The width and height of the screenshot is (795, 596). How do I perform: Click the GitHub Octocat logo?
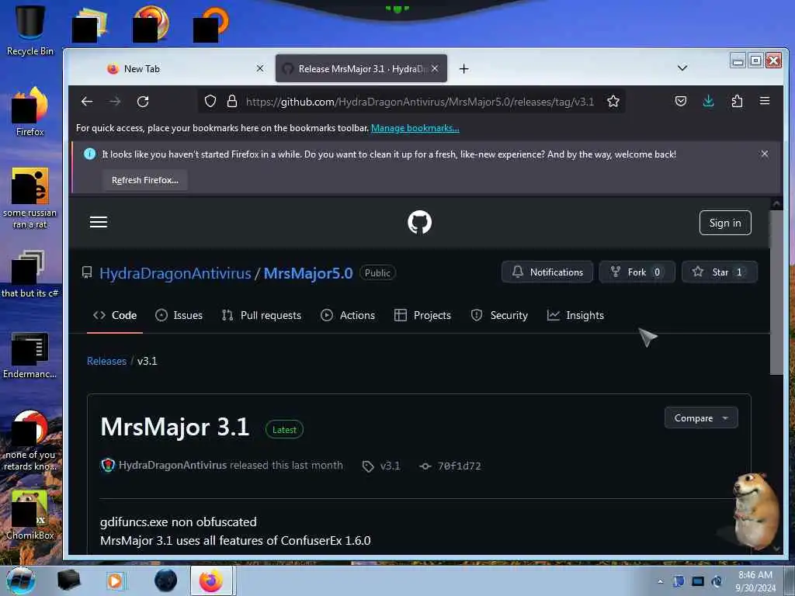tap(419, 223)
